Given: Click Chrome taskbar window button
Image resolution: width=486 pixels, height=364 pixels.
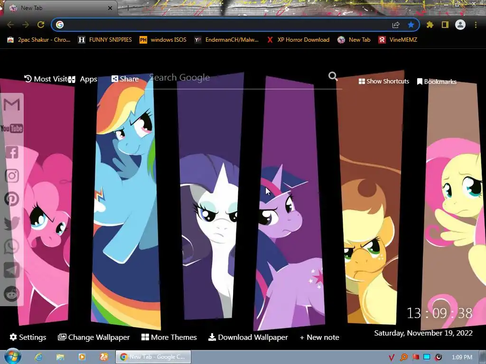Looking at the screenshot, I should click(x=153, y=357).
